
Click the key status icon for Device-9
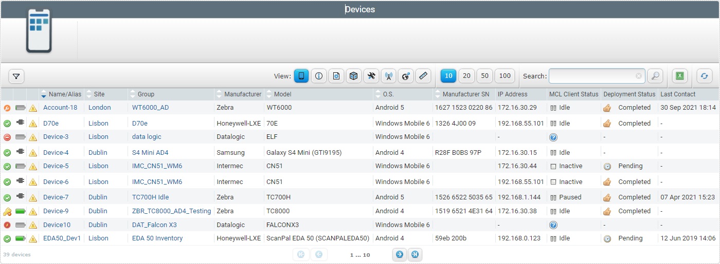pyautogui.click(x=7, y=211)
